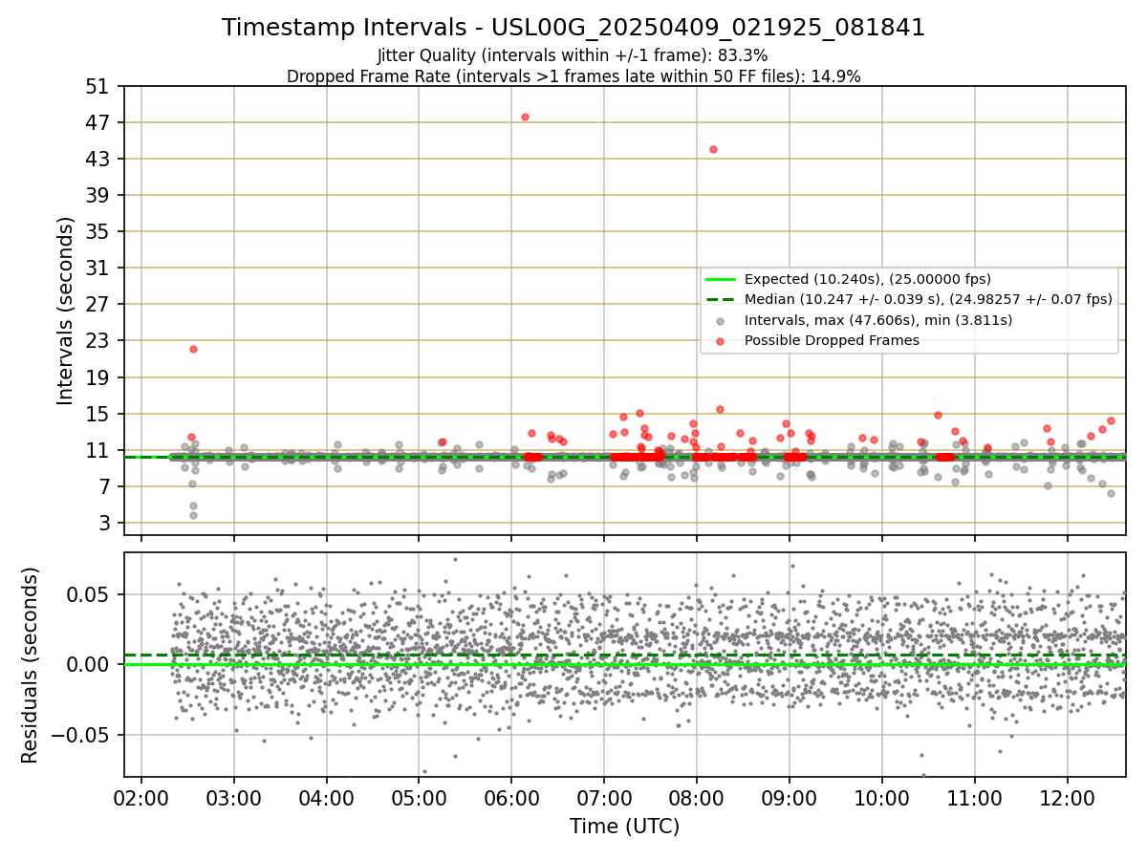Click the red outlier point near 22 seconds
Viewport: 1147px width, 860px height.
coord(193,349)
